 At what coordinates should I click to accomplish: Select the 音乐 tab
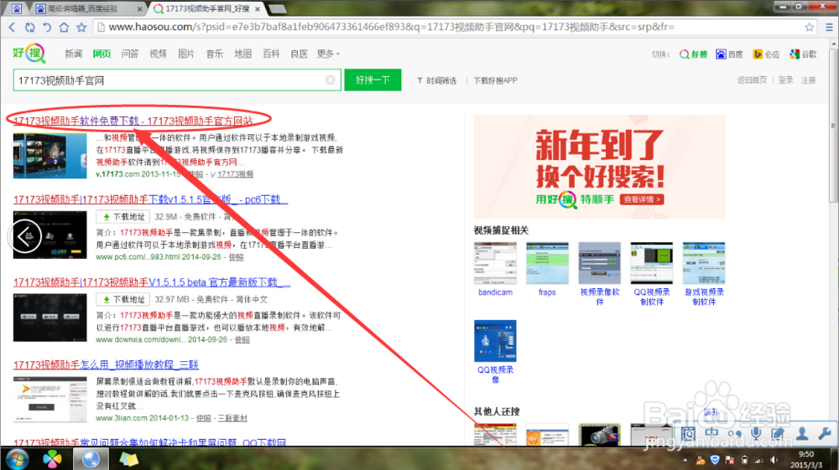click(215, 54)
